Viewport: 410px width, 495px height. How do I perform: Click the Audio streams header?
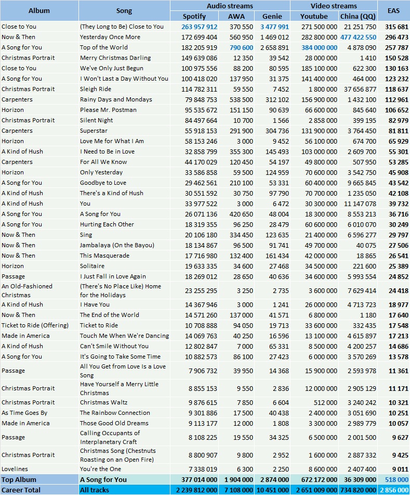230,6
